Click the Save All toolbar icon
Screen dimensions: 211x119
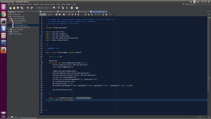pos(22,8)
